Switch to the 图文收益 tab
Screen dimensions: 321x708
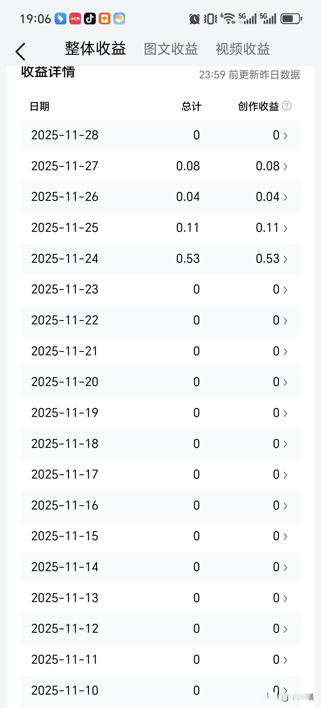click(x=171, y=49)
